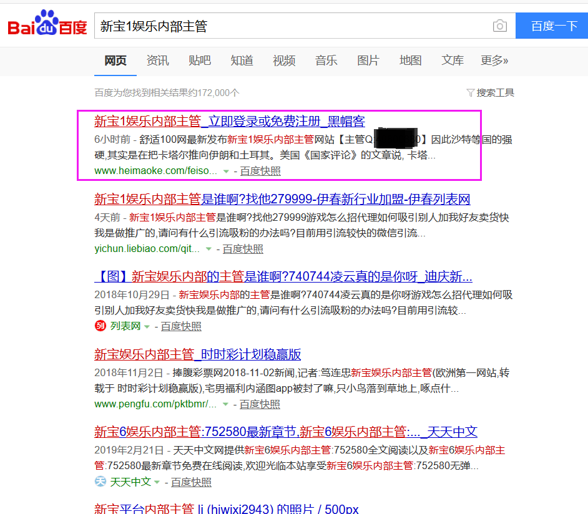
Task: Expand dropdown arrow next to www.heimaoke.com
Action: (226, 172)
